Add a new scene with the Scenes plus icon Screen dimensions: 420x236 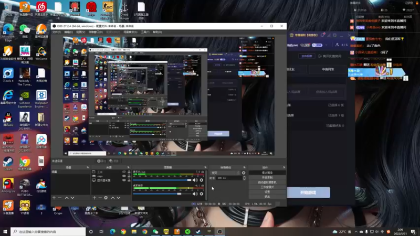(54, 198)
